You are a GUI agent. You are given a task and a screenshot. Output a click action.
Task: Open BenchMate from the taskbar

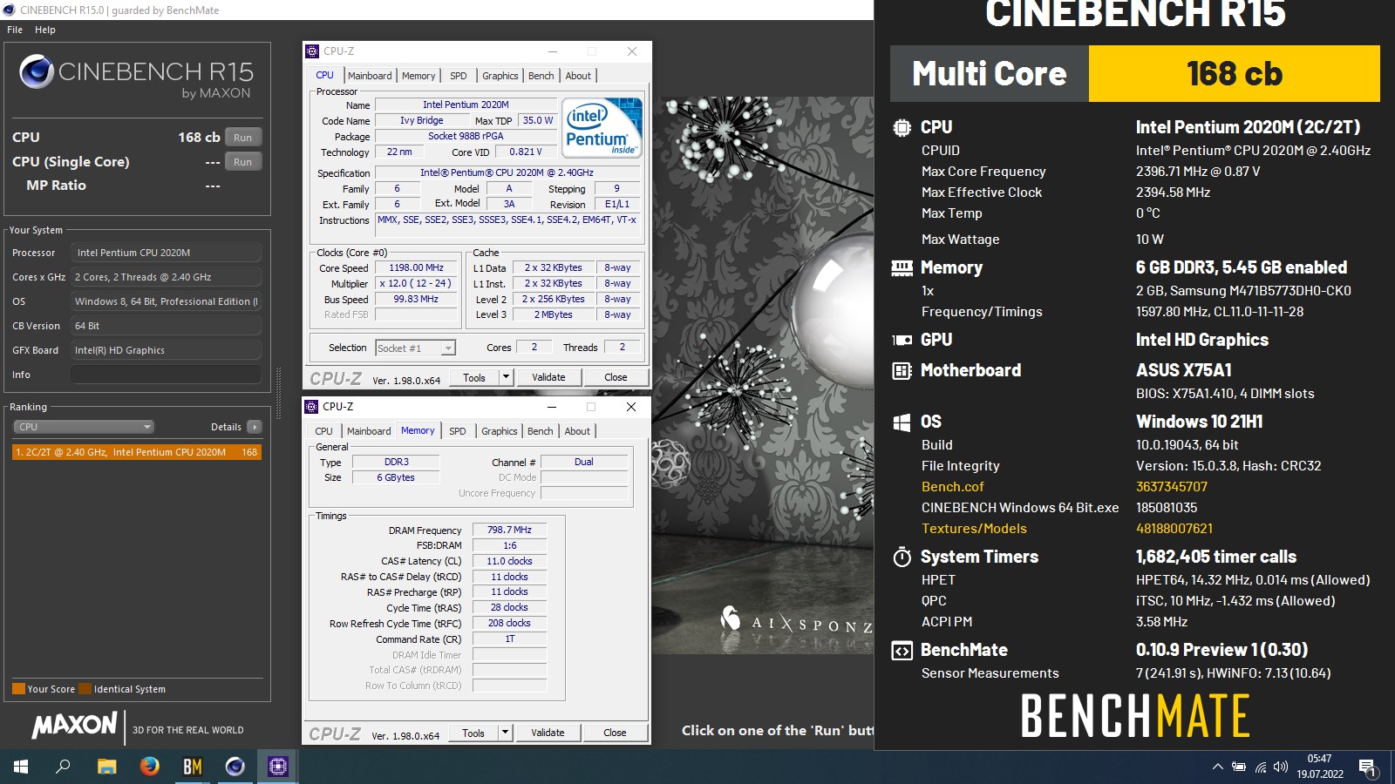pyautogui.click(x=192, y=767)
